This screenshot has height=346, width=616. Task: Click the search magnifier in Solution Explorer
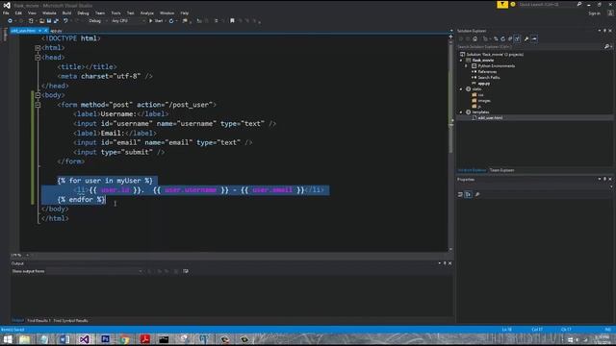tap(606, 47)
